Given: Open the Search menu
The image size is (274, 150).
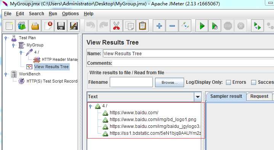Looking at the screenshot, I should pos(36,14).
